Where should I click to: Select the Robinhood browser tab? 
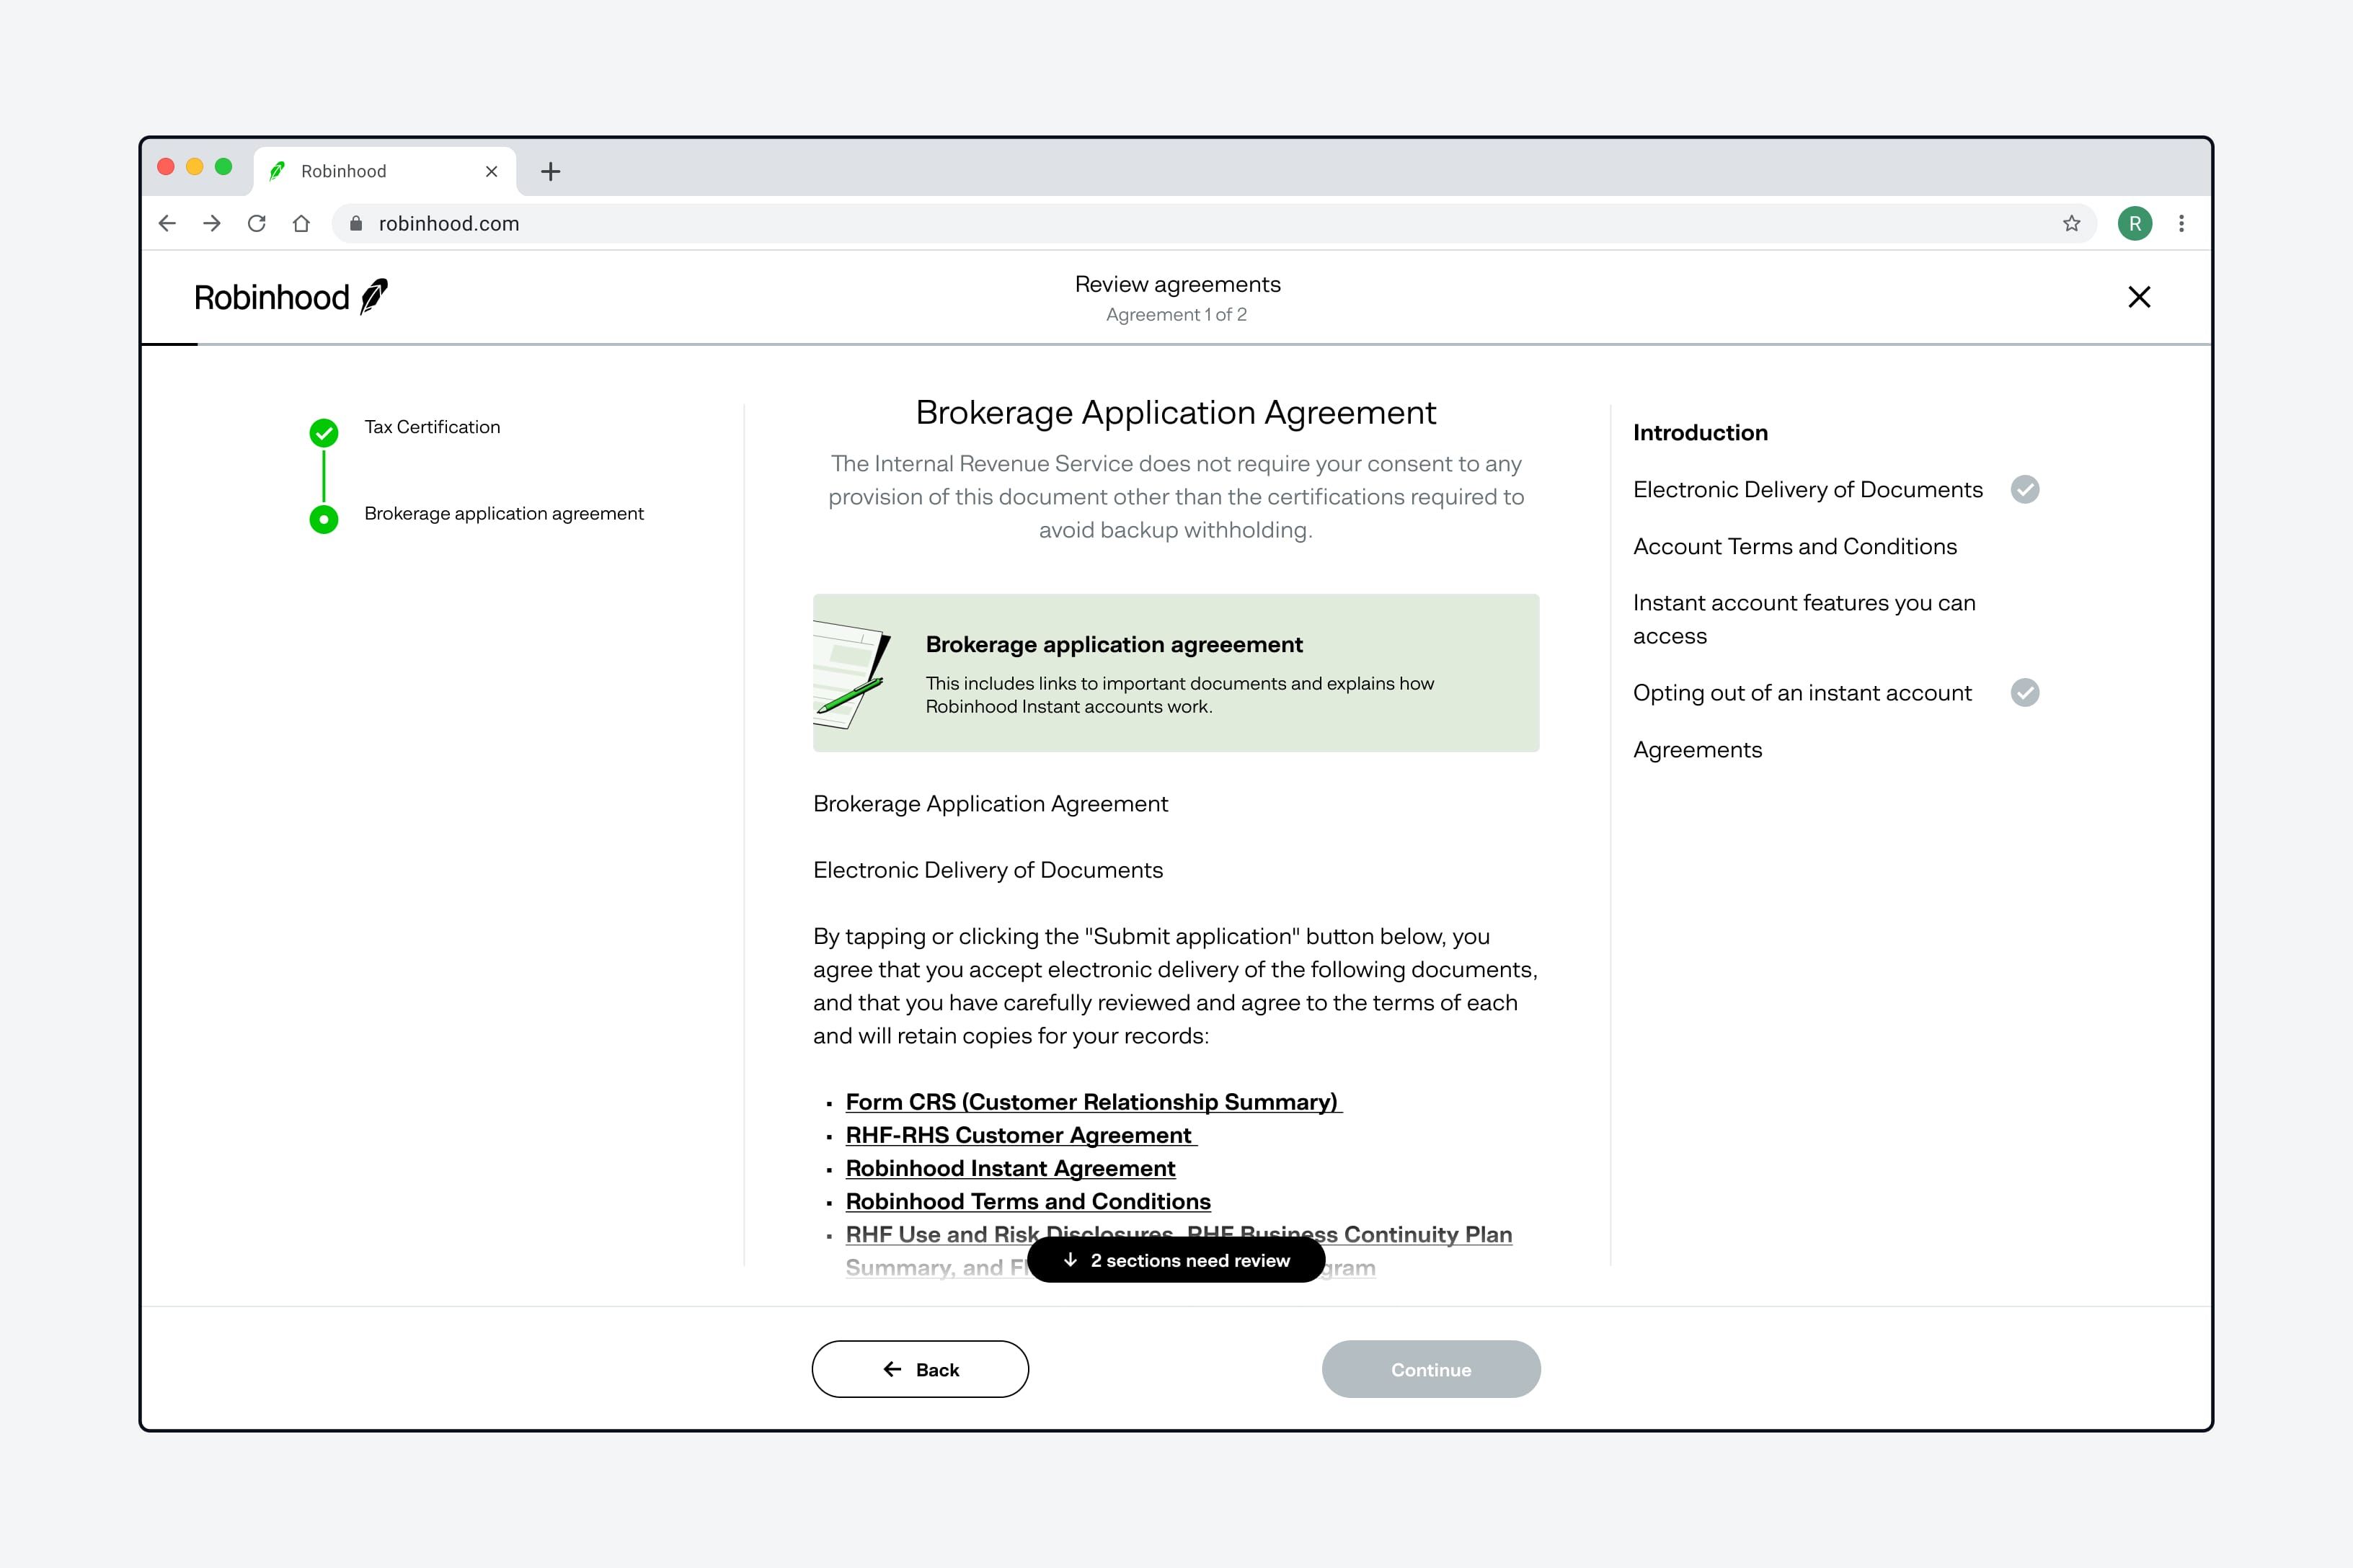pyautogui.click(x=385, y=171)
